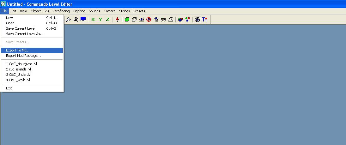Click the red up-down arrow toolbar icon
This screenshot has height=145, width=346.
tap(117, 20)
